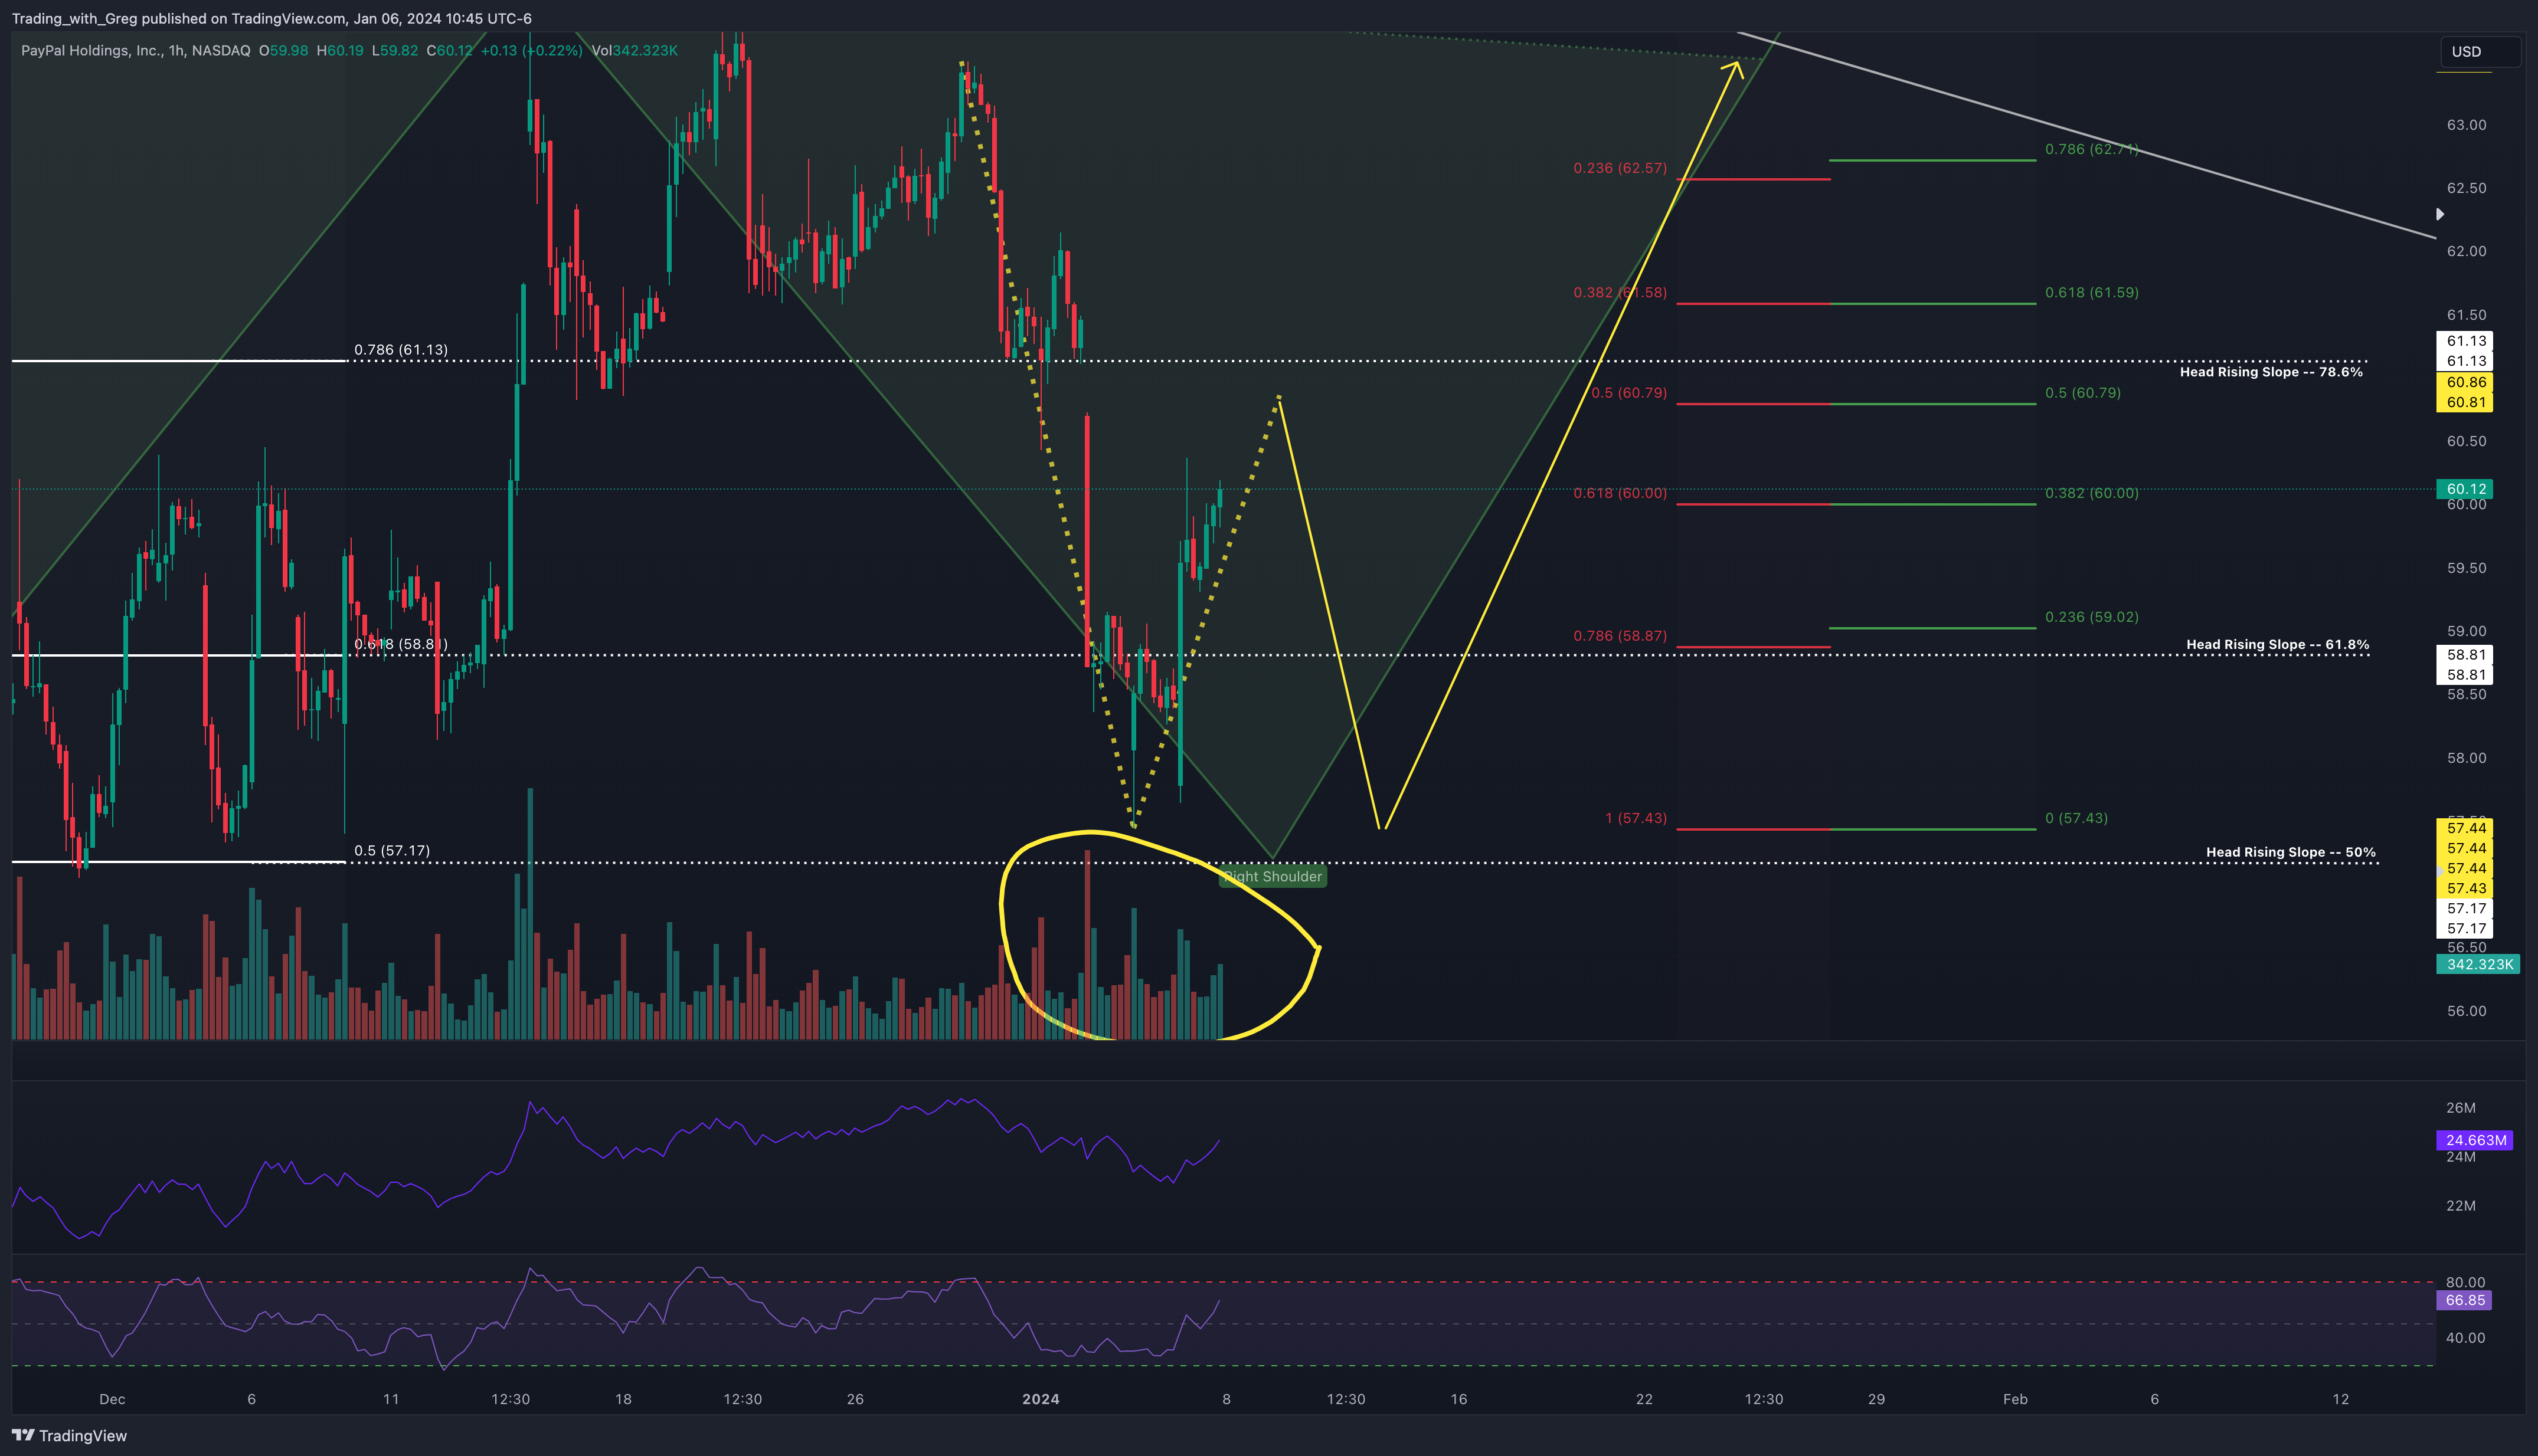
Task: Click the yellow 60.81 price tag
Action: click(2466, 402)
